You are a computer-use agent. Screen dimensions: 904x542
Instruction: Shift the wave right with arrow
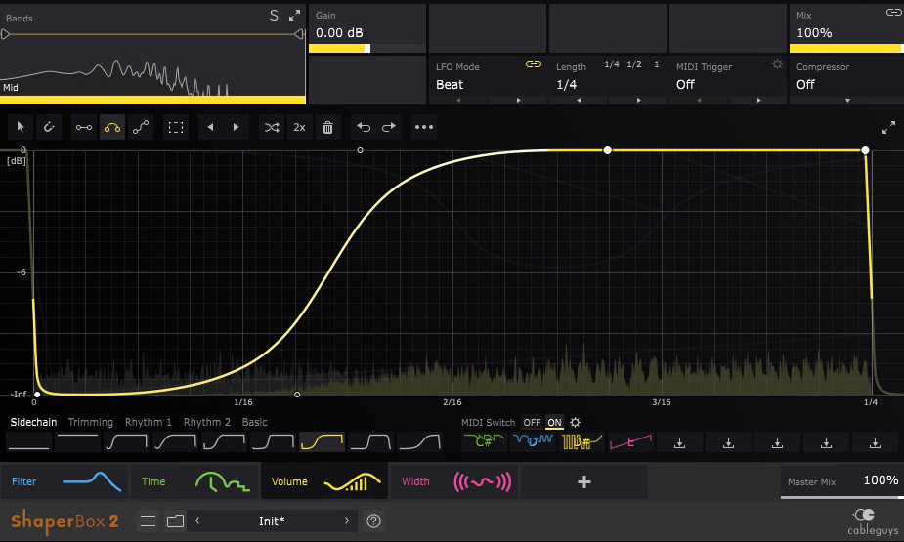pos(236,127)
